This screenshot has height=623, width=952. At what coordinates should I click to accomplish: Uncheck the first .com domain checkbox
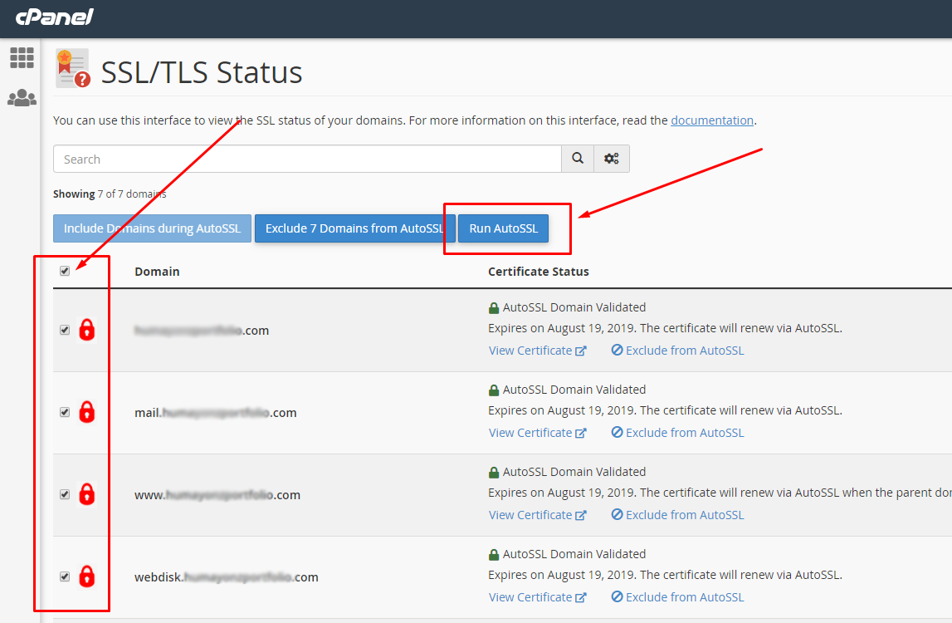[65, 330]
